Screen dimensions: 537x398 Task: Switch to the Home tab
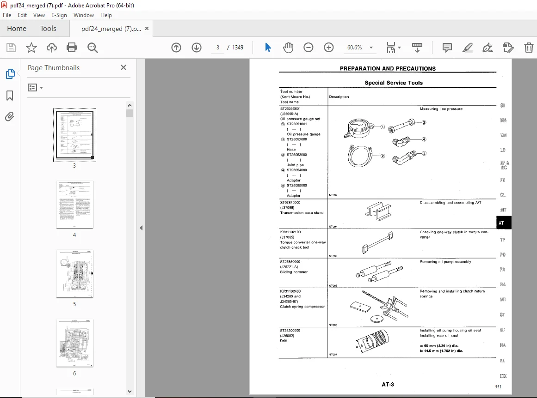coord(17,28)
